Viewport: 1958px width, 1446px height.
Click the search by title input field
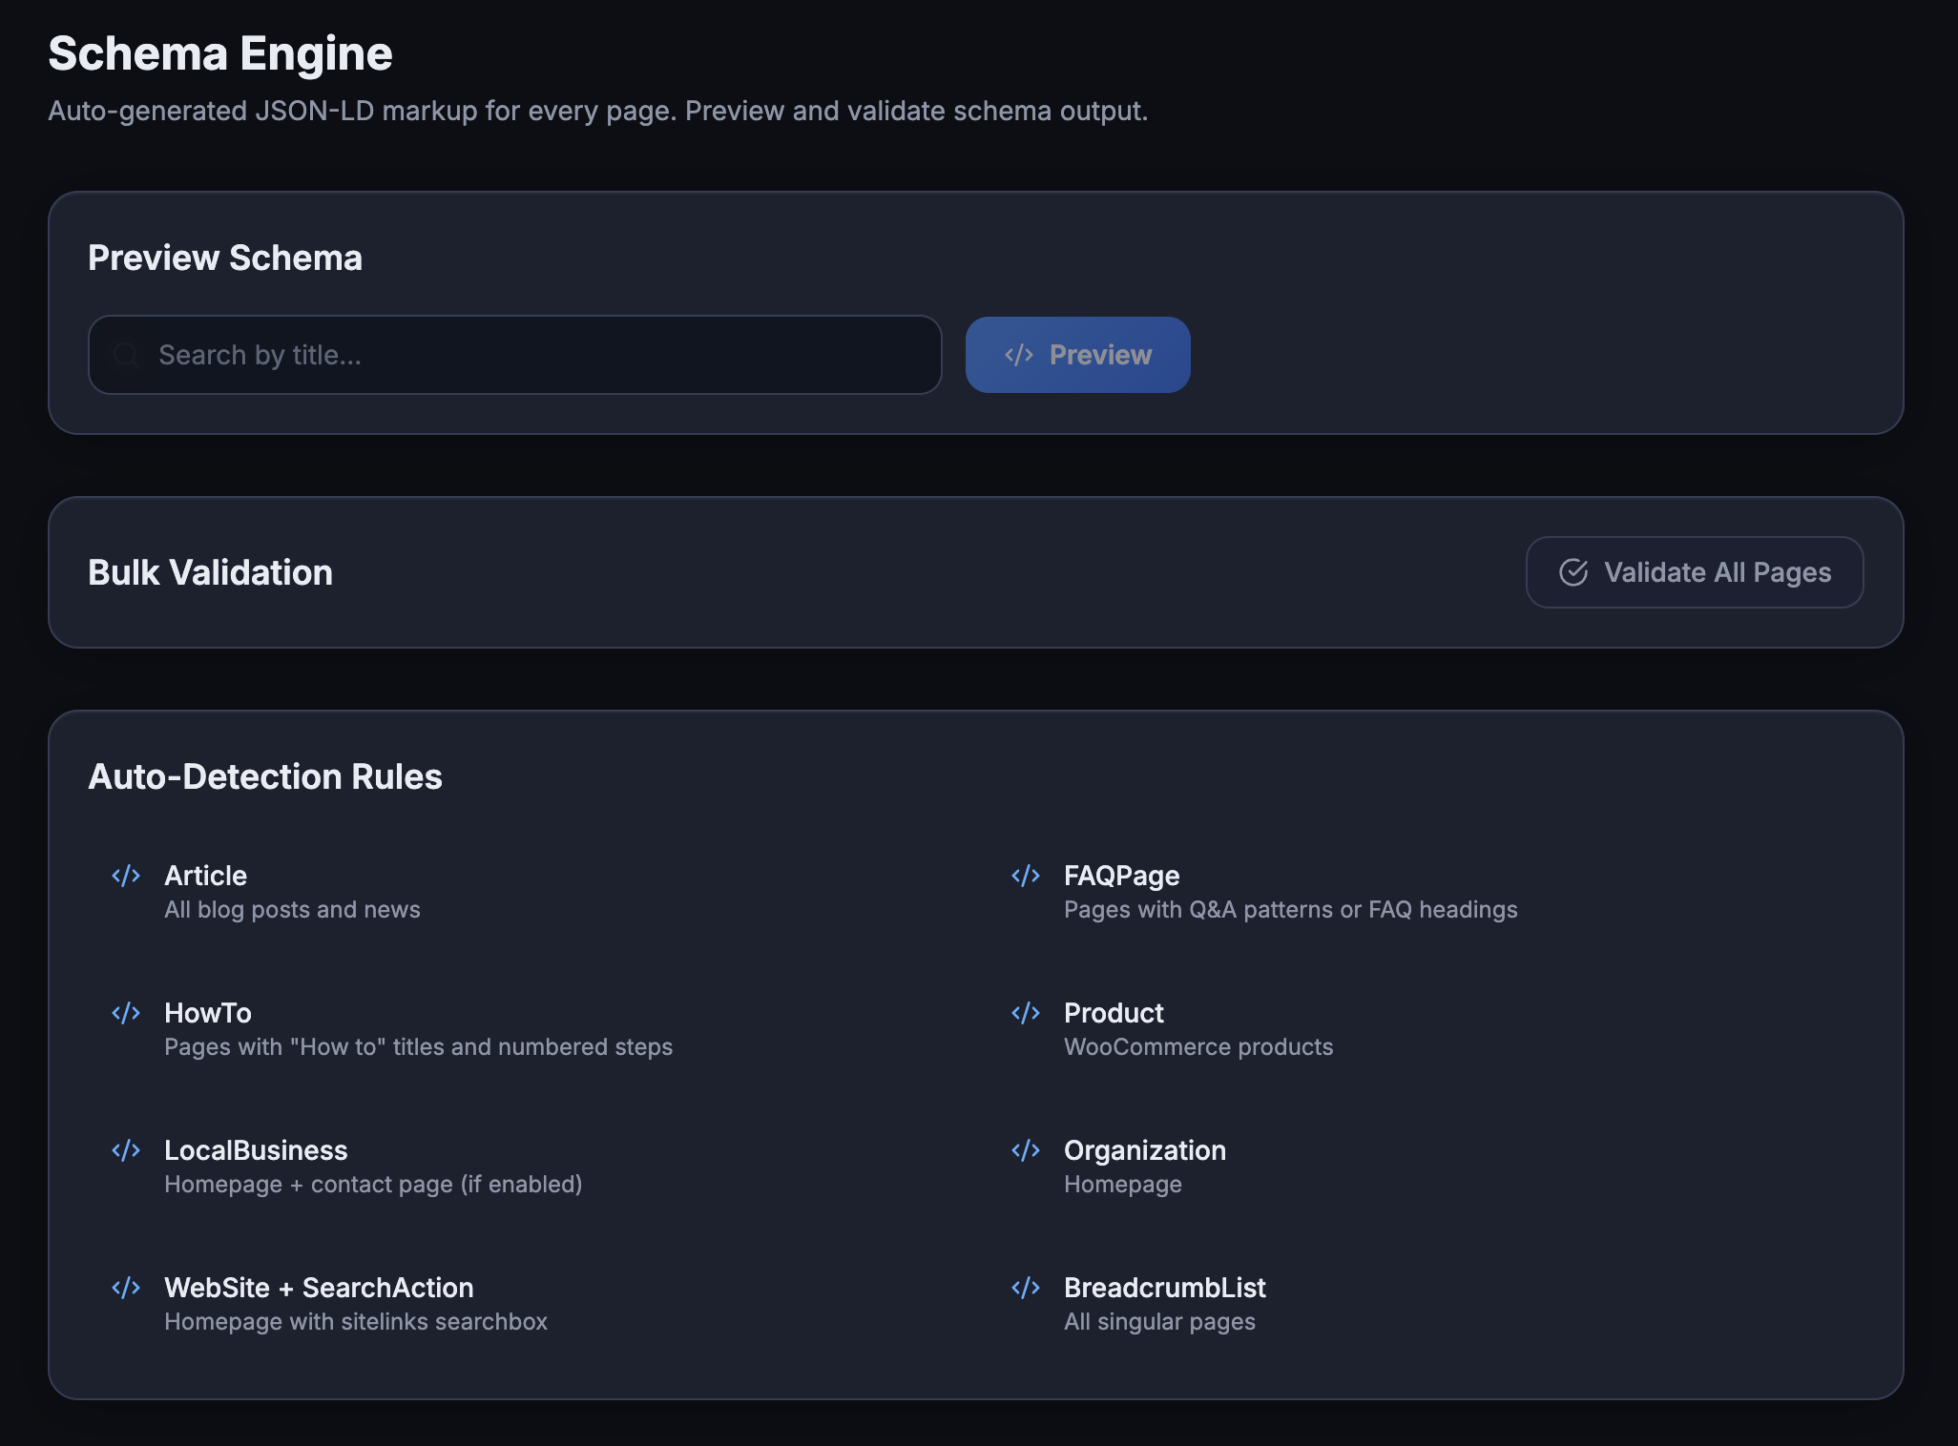pos(515,355)
